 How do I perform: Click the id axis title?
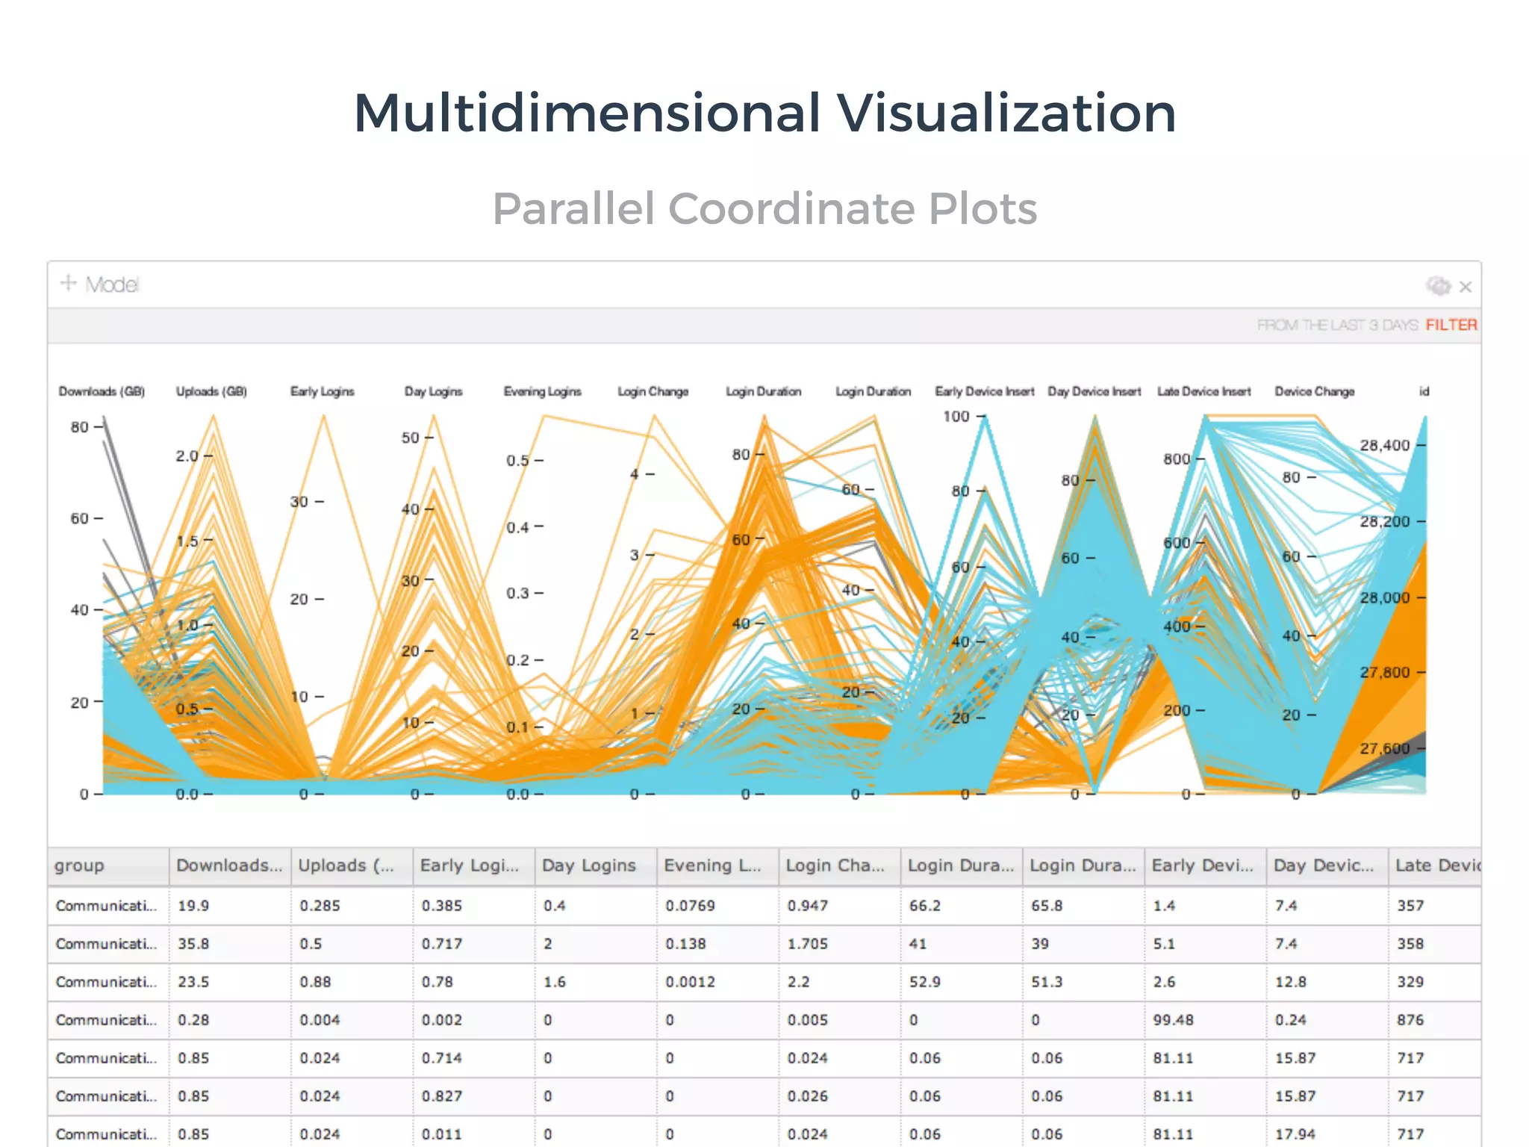[x=1424, y=391]
